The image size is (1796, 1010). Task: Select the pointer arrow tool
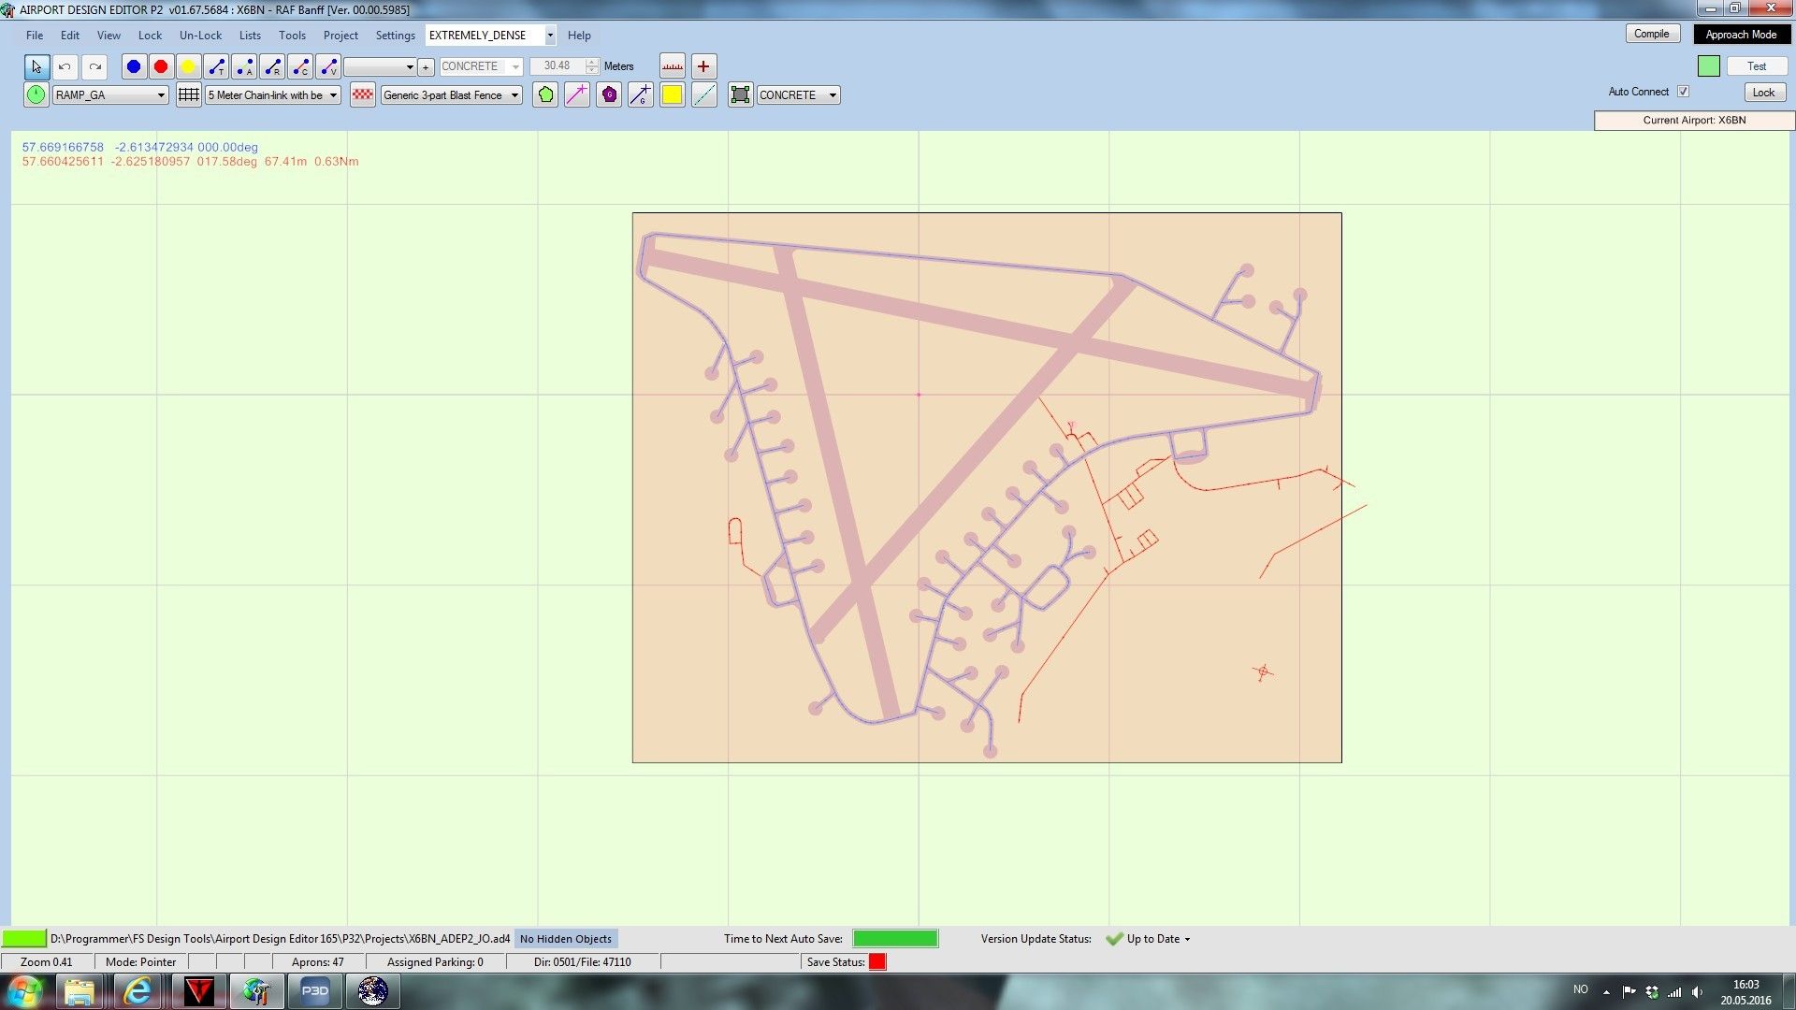point(36,66)
